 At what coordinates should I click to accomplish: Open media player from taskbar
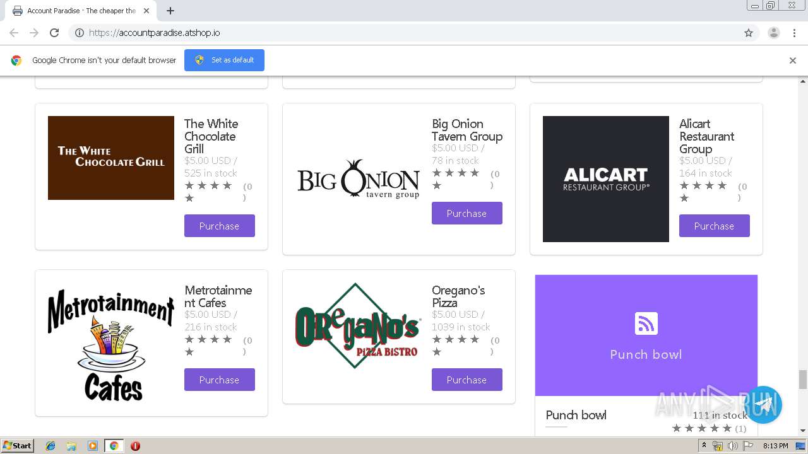coord(93,446)
